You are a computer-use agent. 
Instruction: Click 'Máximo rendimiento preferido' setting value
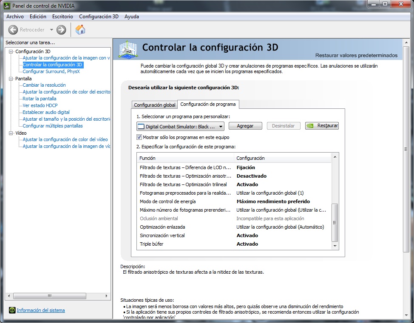pos(273,201)
